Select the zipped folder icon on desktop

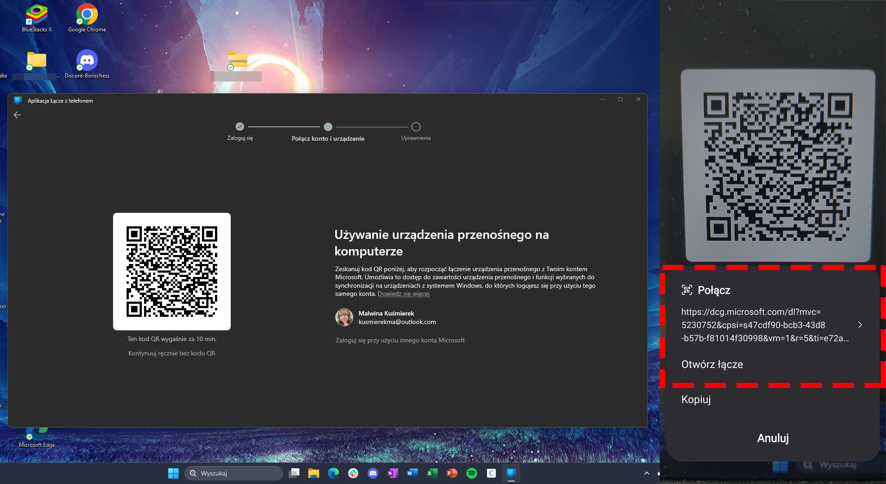(237, 61)
